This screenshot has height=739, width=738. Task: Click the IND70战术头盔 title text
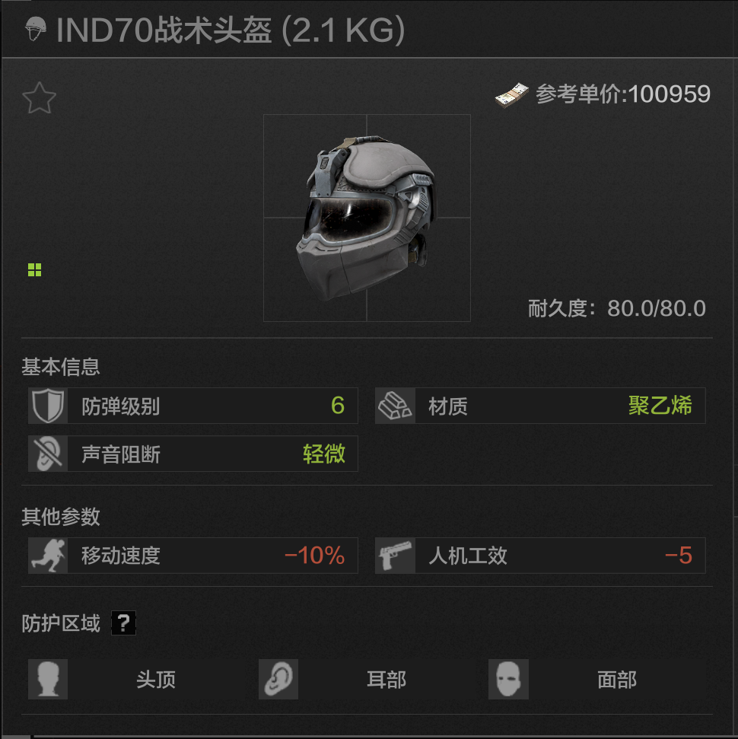click(x=164, y=30)
